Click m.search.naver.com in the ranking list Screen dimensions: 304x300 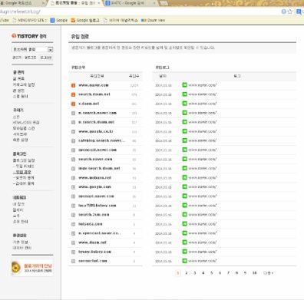pos(97,113)
